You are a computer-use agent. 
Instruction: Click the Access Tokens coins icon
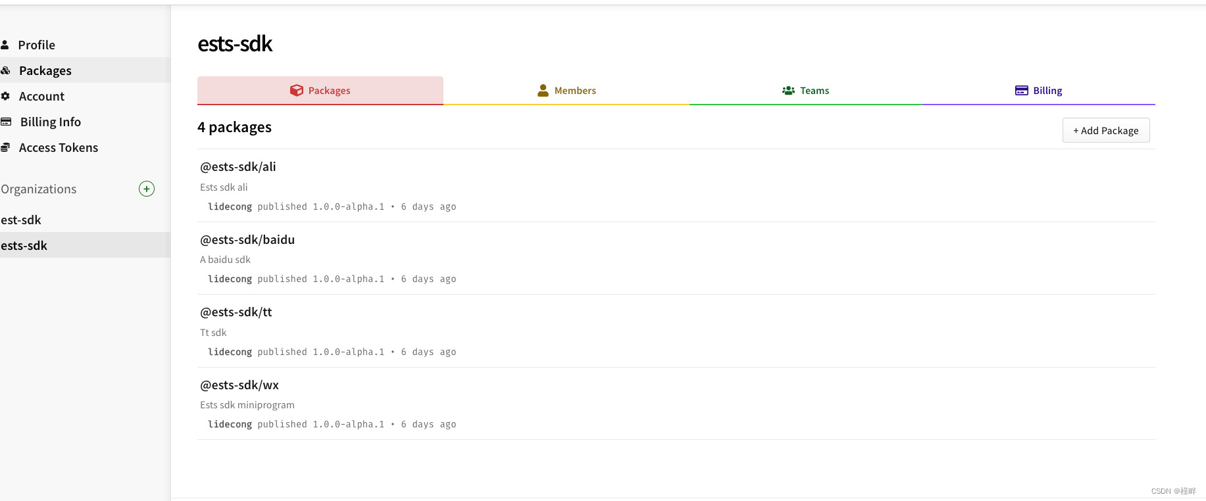[x=5, y=147]
